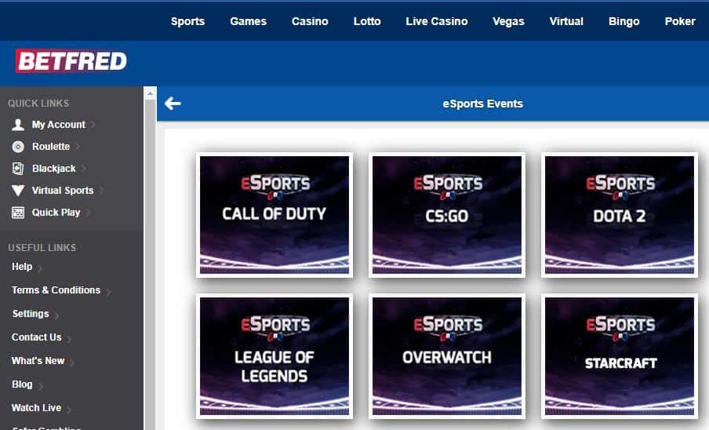Image resolution: width=709 pixels, height=430 pixels.
Task: Open the Virtual Sports quick link
Action: click(63, 191)
